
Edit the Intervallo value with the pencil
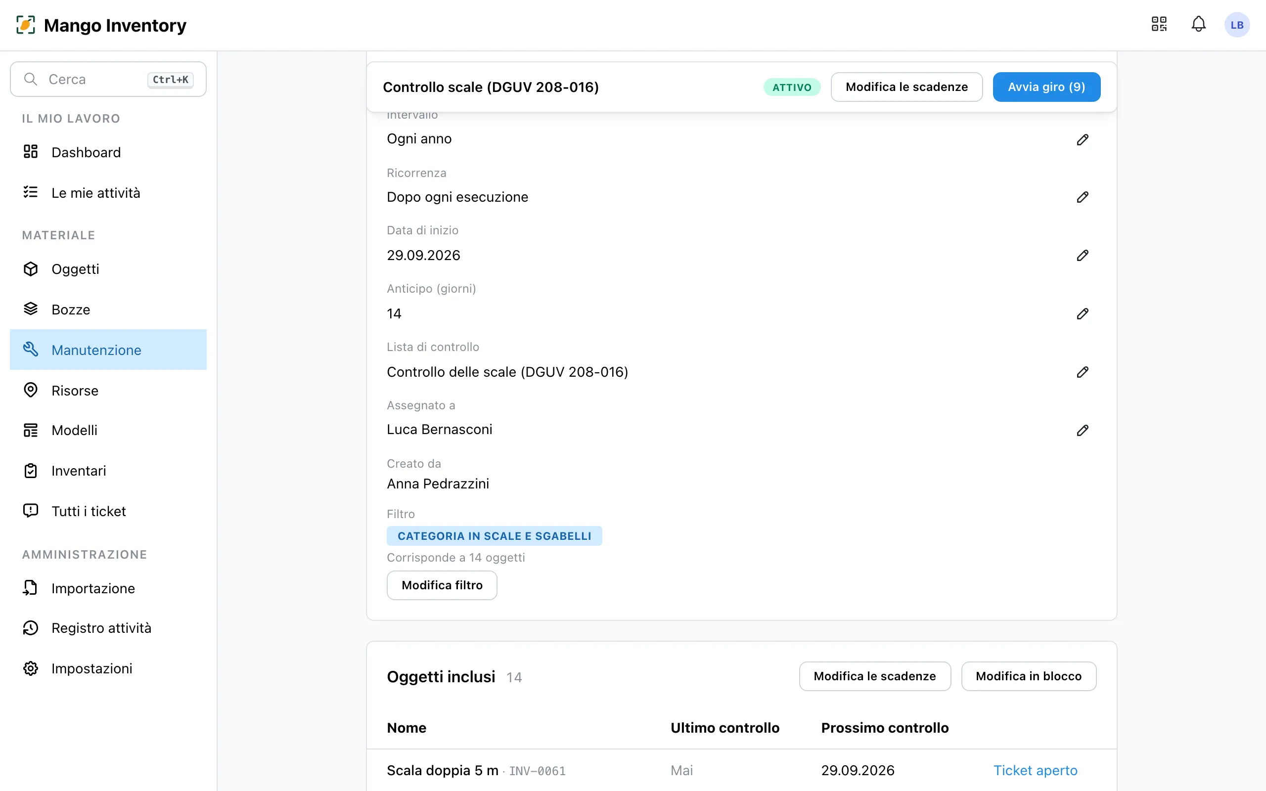1083,139
